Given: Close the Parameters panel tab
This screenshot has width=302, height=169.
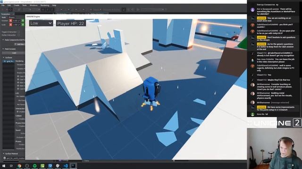Looking at the screenshot, I should pos(13,14).
